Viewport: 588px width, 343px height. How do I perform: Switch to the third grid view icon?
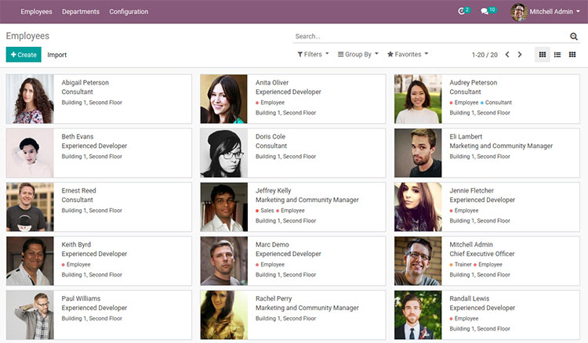tap(572, 55)
